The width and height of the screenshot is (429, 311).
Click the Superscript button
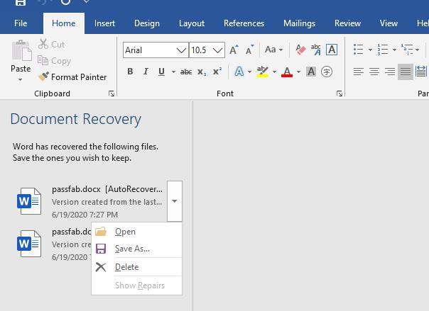(217, 72)
